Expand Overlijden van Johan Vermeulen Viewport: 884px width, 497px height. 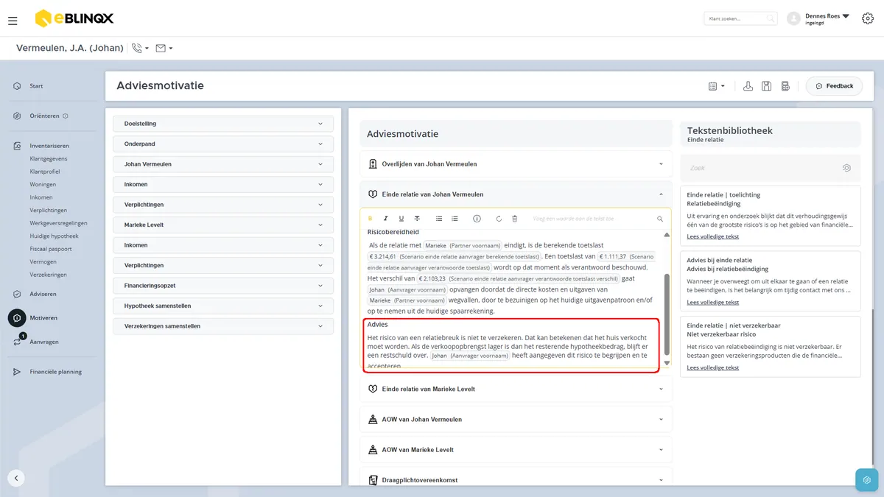[516, 163]
